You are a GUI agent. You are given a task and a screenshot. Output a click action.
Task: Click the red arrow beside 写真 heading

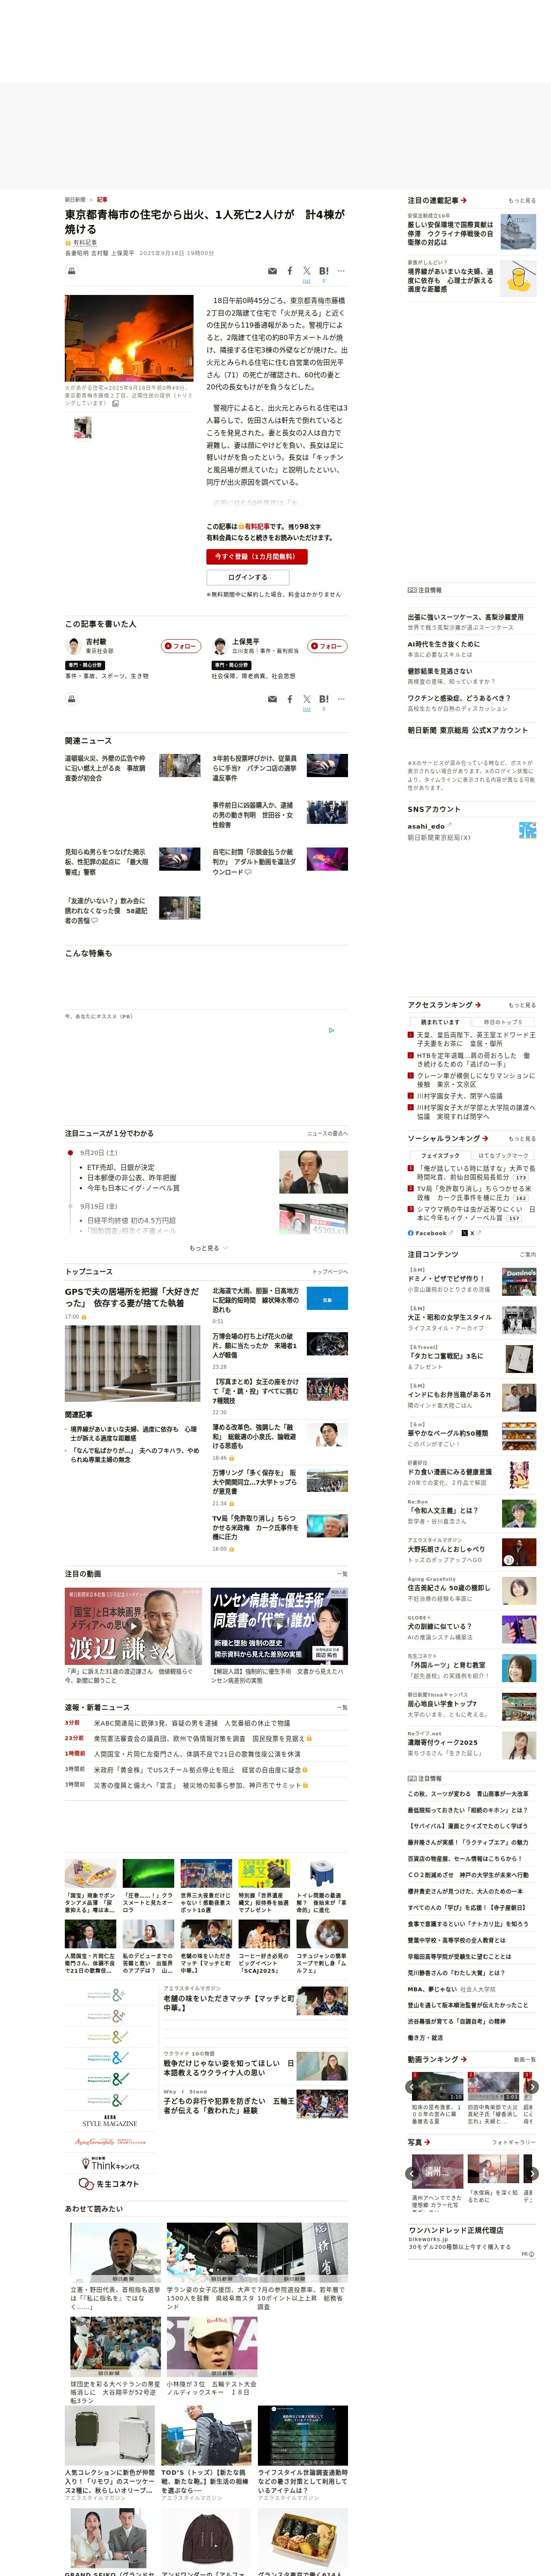click(x=427, y=2142)
